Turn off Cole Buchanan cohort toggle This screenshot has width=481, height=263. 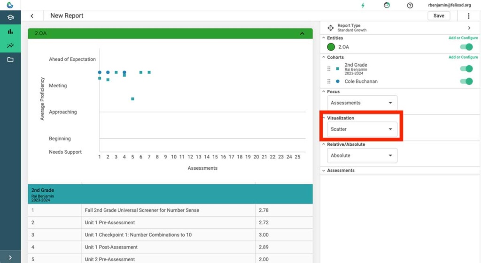point(466,82)
